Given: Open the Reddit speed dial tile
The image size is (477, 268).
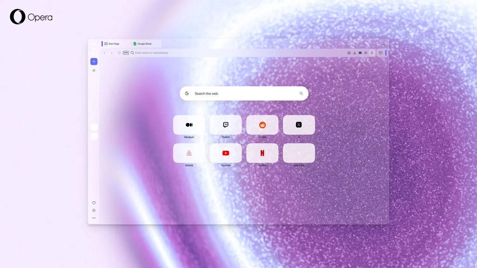Looking at the screenshot, I should pyautogui.click(x=262, y=125).
